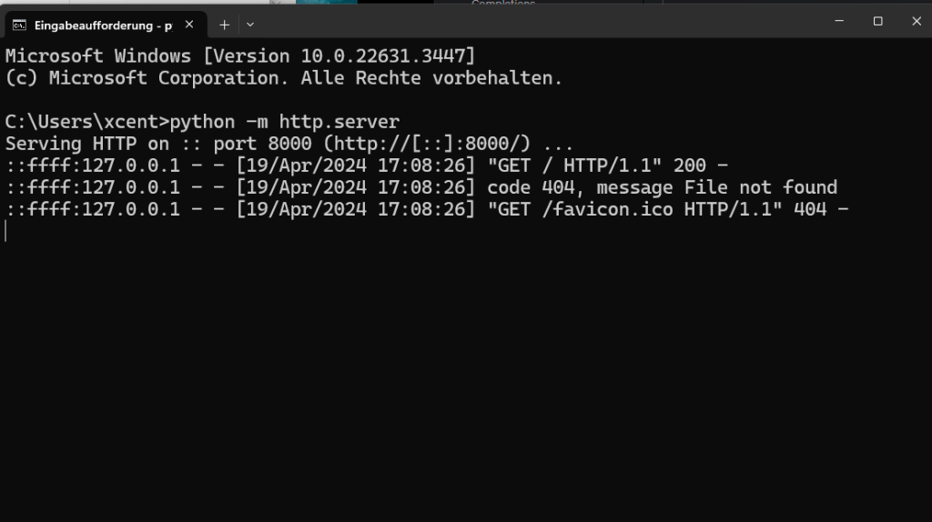
Task: Click the Completions text behind the window
Action: pyautogui.click(x=502, y=3)
